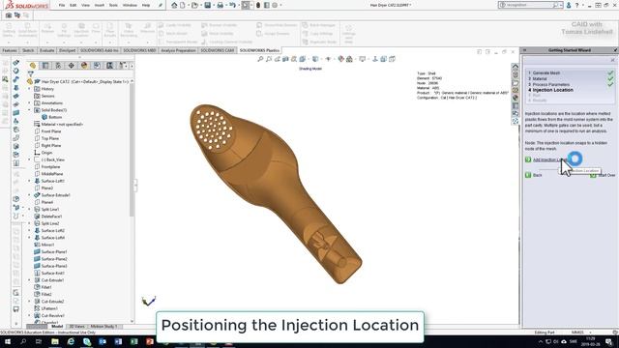Screen dimensions: 619x348
Task: Toggle Cavity Visibility in the Plastics ribbon
Action: pos(174,25)
